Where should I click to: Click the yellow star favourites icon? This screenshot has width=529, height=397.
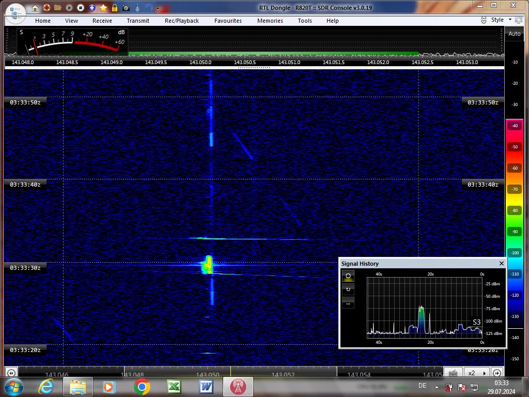point(103,7)
